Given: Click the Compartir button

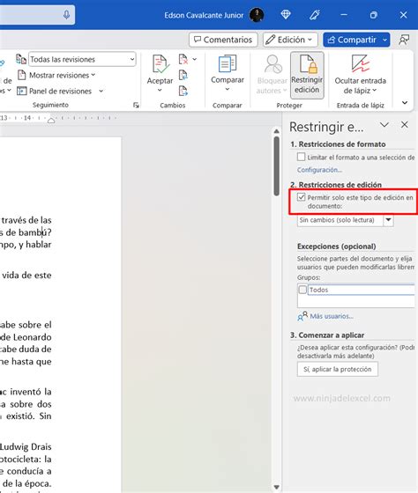Looking at the screenshot, I should click(352, 40).
